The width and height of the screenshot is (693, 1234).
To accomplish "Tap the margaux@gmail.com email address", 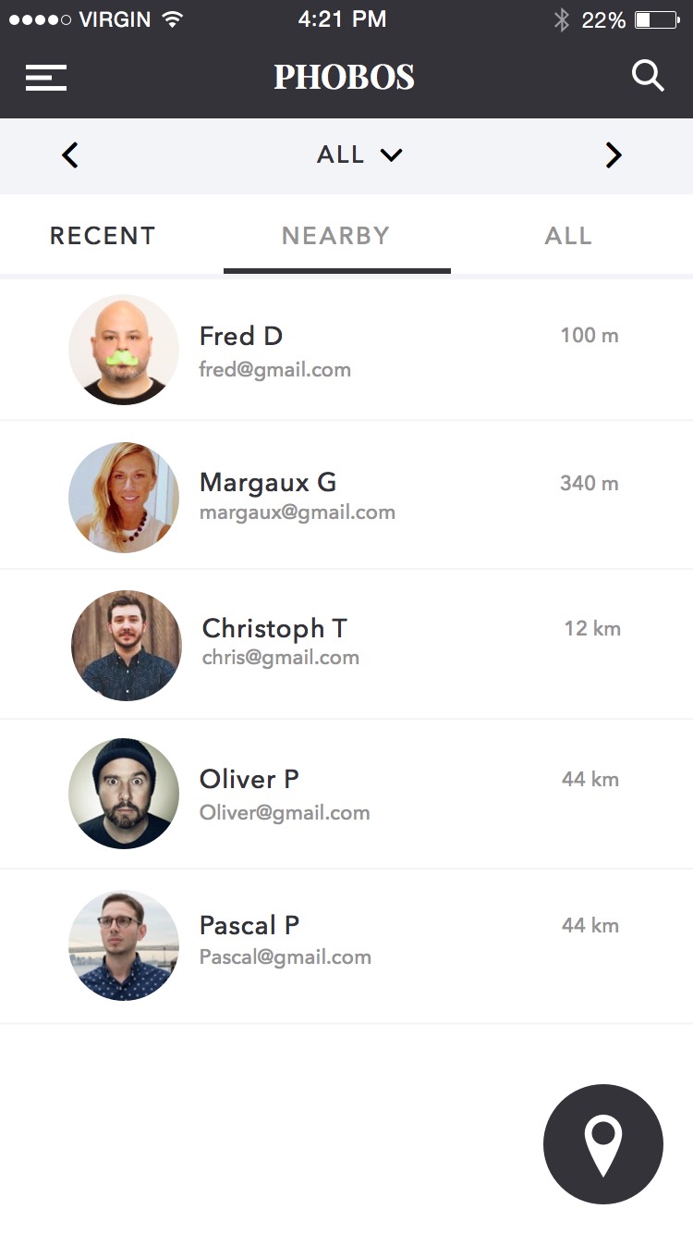I will (298, 512).
